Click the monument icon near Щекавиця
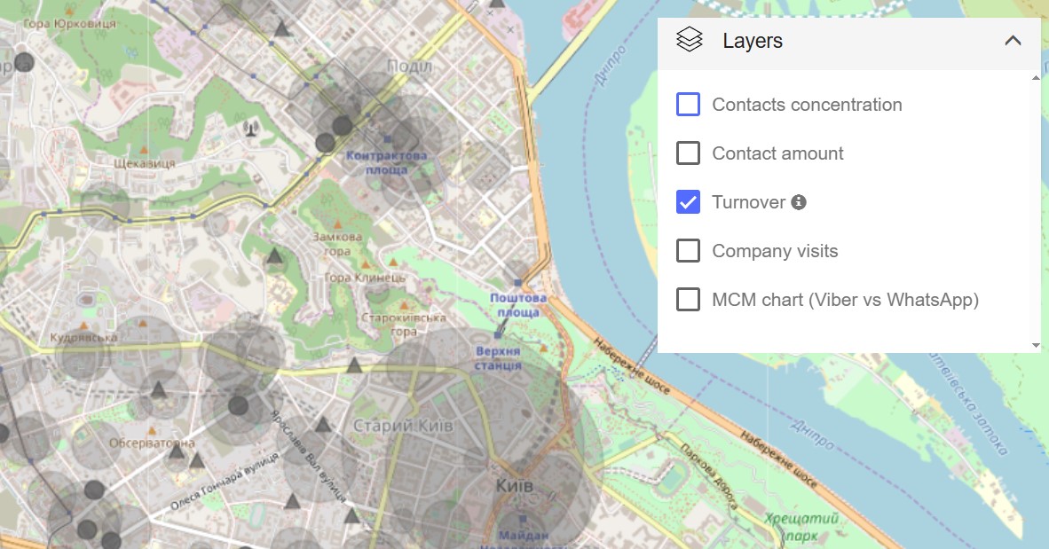This screenshot has height=549, width=1049. [x=251, y=130]
